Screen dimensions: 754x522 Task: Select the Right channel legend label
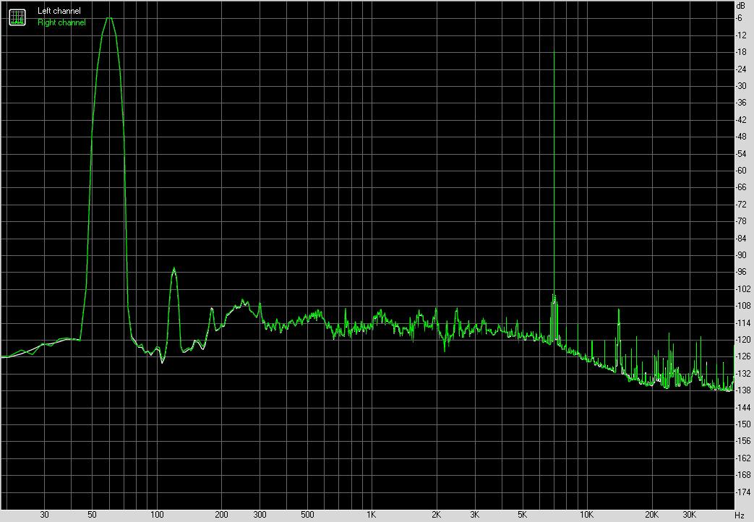pos(61,22)
